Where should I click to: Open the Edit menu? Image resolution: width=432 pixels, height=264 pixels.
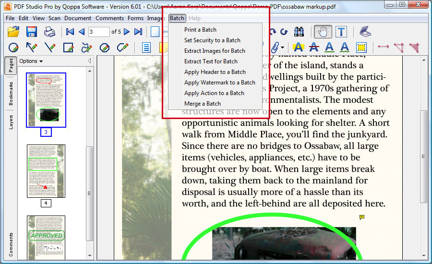pyautogui.click(x=24, y=18)
